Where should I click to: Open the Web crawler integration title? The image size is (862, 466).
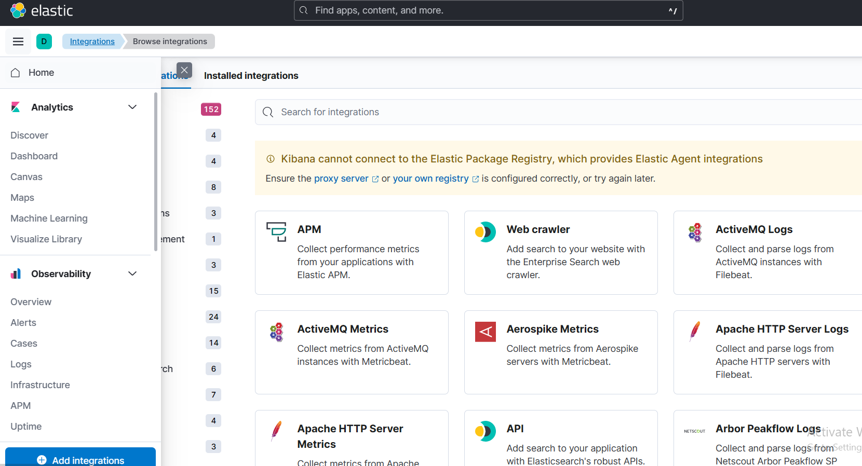tap(538, 229)
